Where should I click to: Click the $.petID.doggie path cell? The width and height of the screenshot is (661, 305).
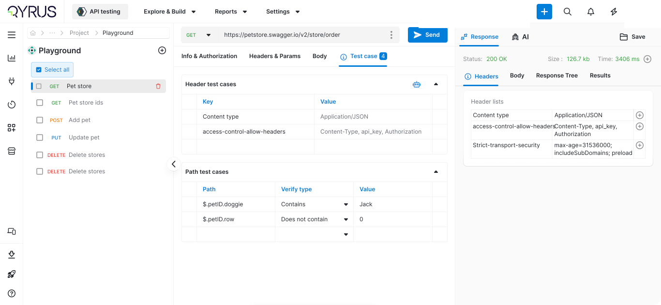[236, 204]
